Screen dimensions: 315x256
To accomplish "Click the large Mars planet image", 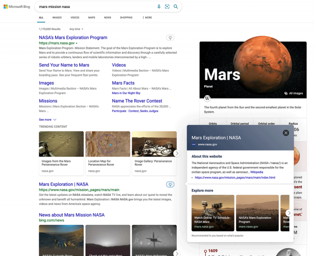I will [262, 65].
